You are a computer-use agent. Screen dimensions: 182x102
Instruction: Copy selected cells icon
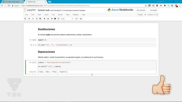[x=37, y=19]
